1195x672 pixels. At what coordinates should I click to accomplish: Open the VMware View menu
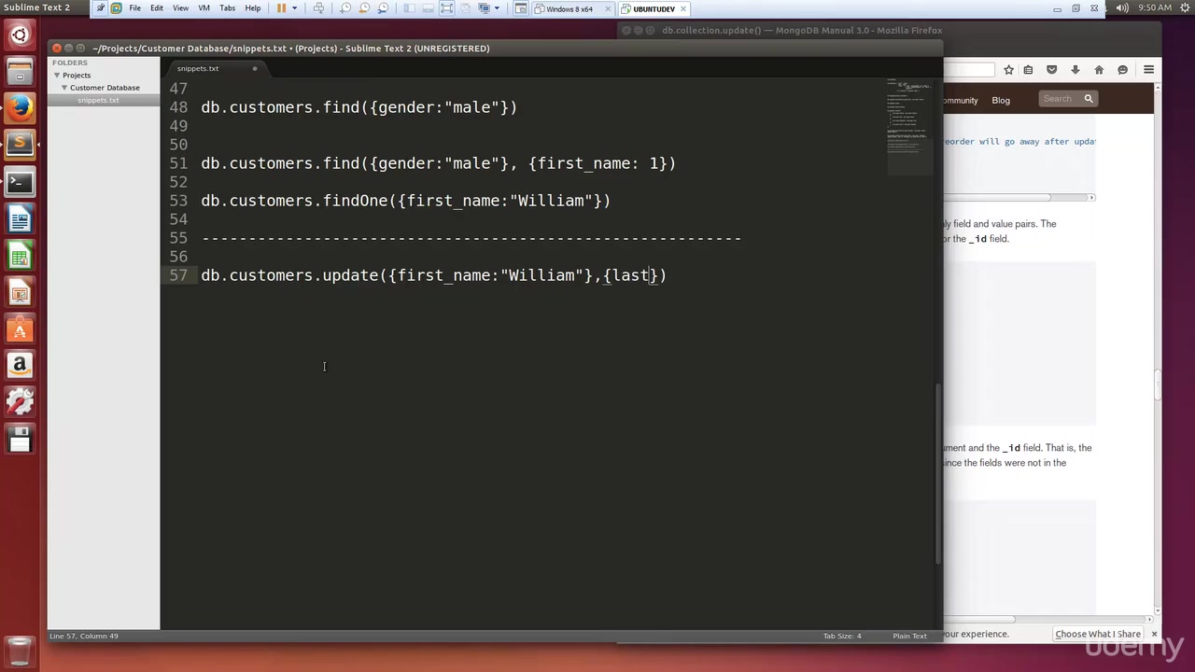pos(180,8)
